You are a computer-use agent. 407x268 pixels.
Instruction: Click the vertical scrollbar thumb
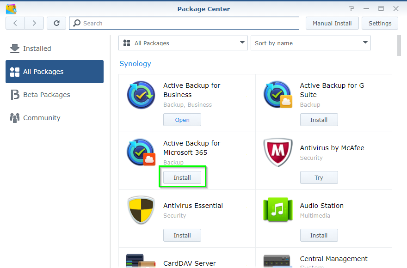tap(399, 46)
